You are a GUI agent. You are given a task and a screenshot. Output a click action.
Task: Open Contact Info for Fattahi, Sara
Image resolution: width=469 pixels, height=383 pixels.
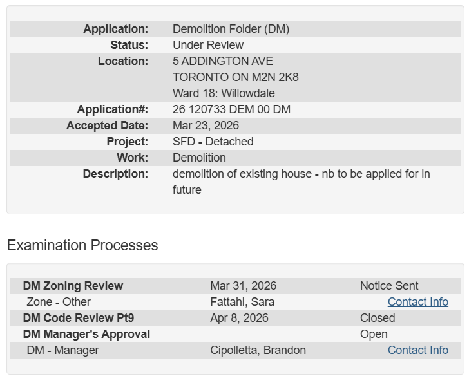[x=417, y=302]
